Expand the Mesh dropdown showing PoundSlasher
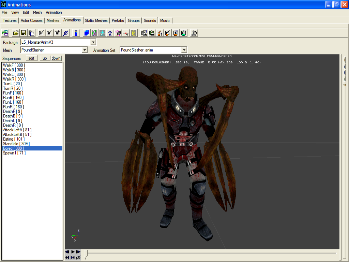Viewport: 349px width, 262px height. 85,50
